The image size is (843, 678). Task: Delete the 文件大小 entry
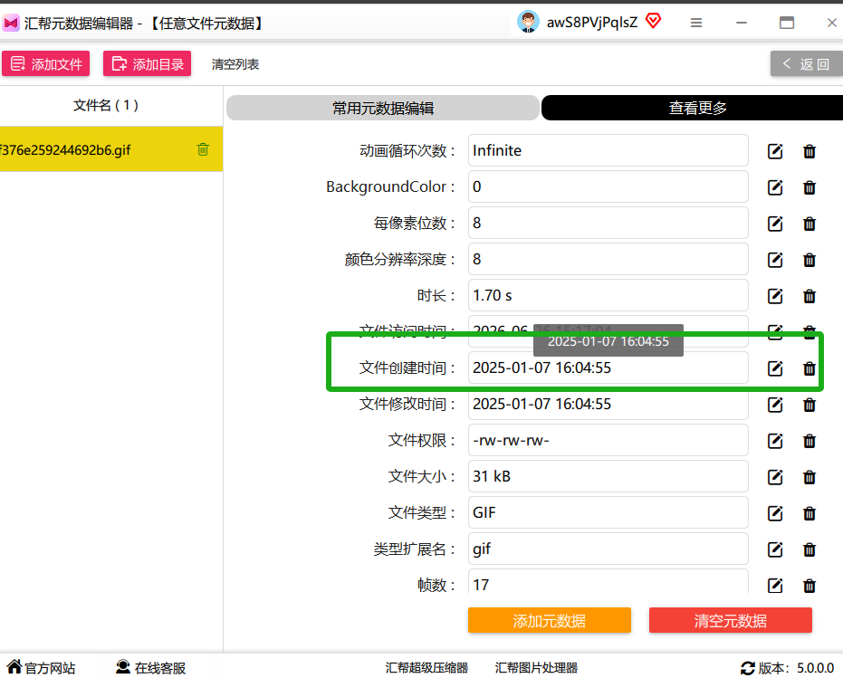click(x=809, y=477)
